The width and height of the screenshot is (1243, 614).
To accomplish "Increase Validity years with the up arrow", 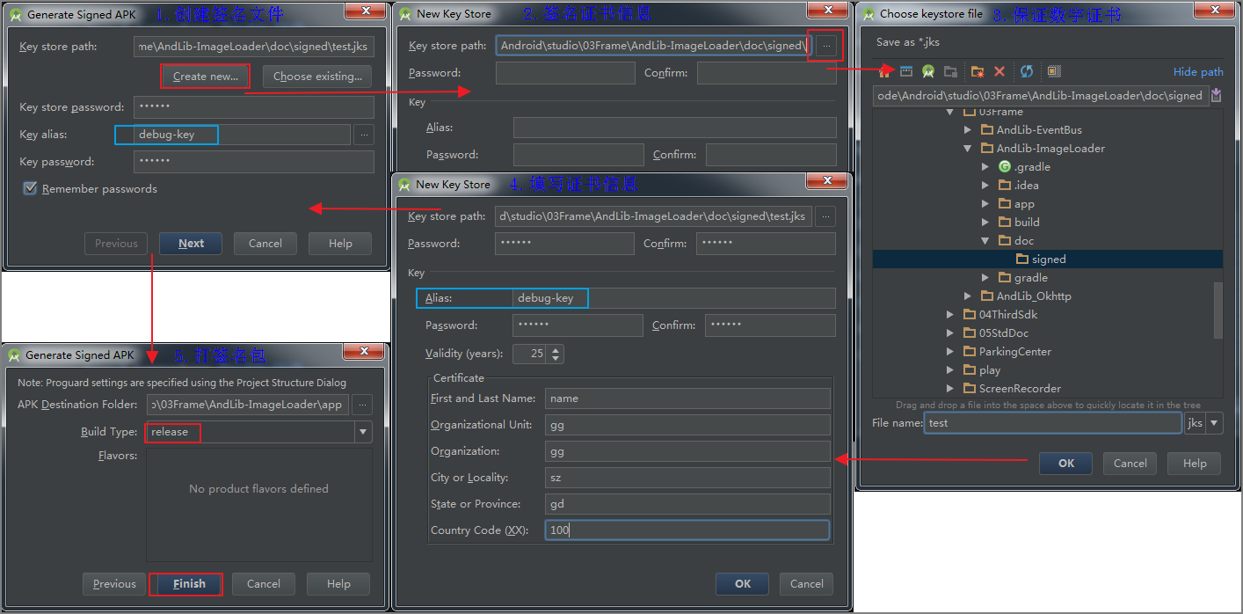I will point(556,349).
